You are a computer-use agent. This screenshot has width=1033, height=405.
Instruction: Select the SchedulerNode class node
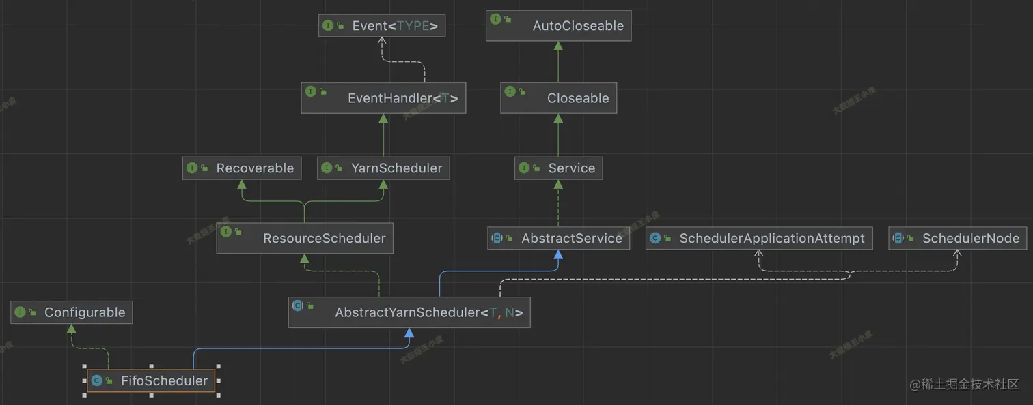[957, 238]
